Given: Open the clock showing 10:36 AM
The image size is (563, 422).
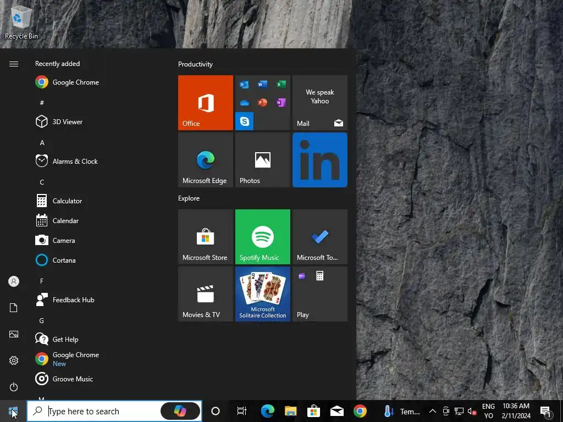Looking at the screenshot, I should point(516,411).
